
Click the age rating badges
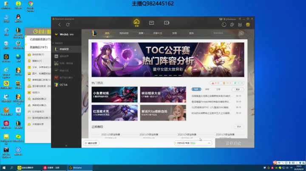pyautogui.click(x=227, y=83)
